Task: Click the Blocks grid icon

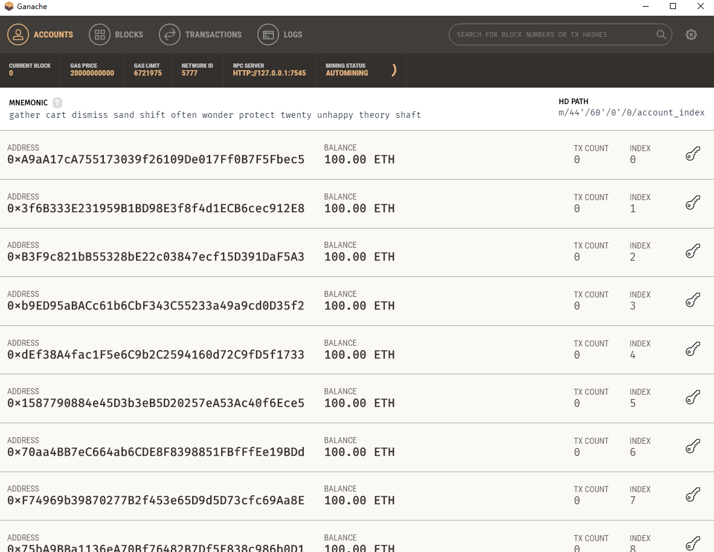Action: (100, 34)
